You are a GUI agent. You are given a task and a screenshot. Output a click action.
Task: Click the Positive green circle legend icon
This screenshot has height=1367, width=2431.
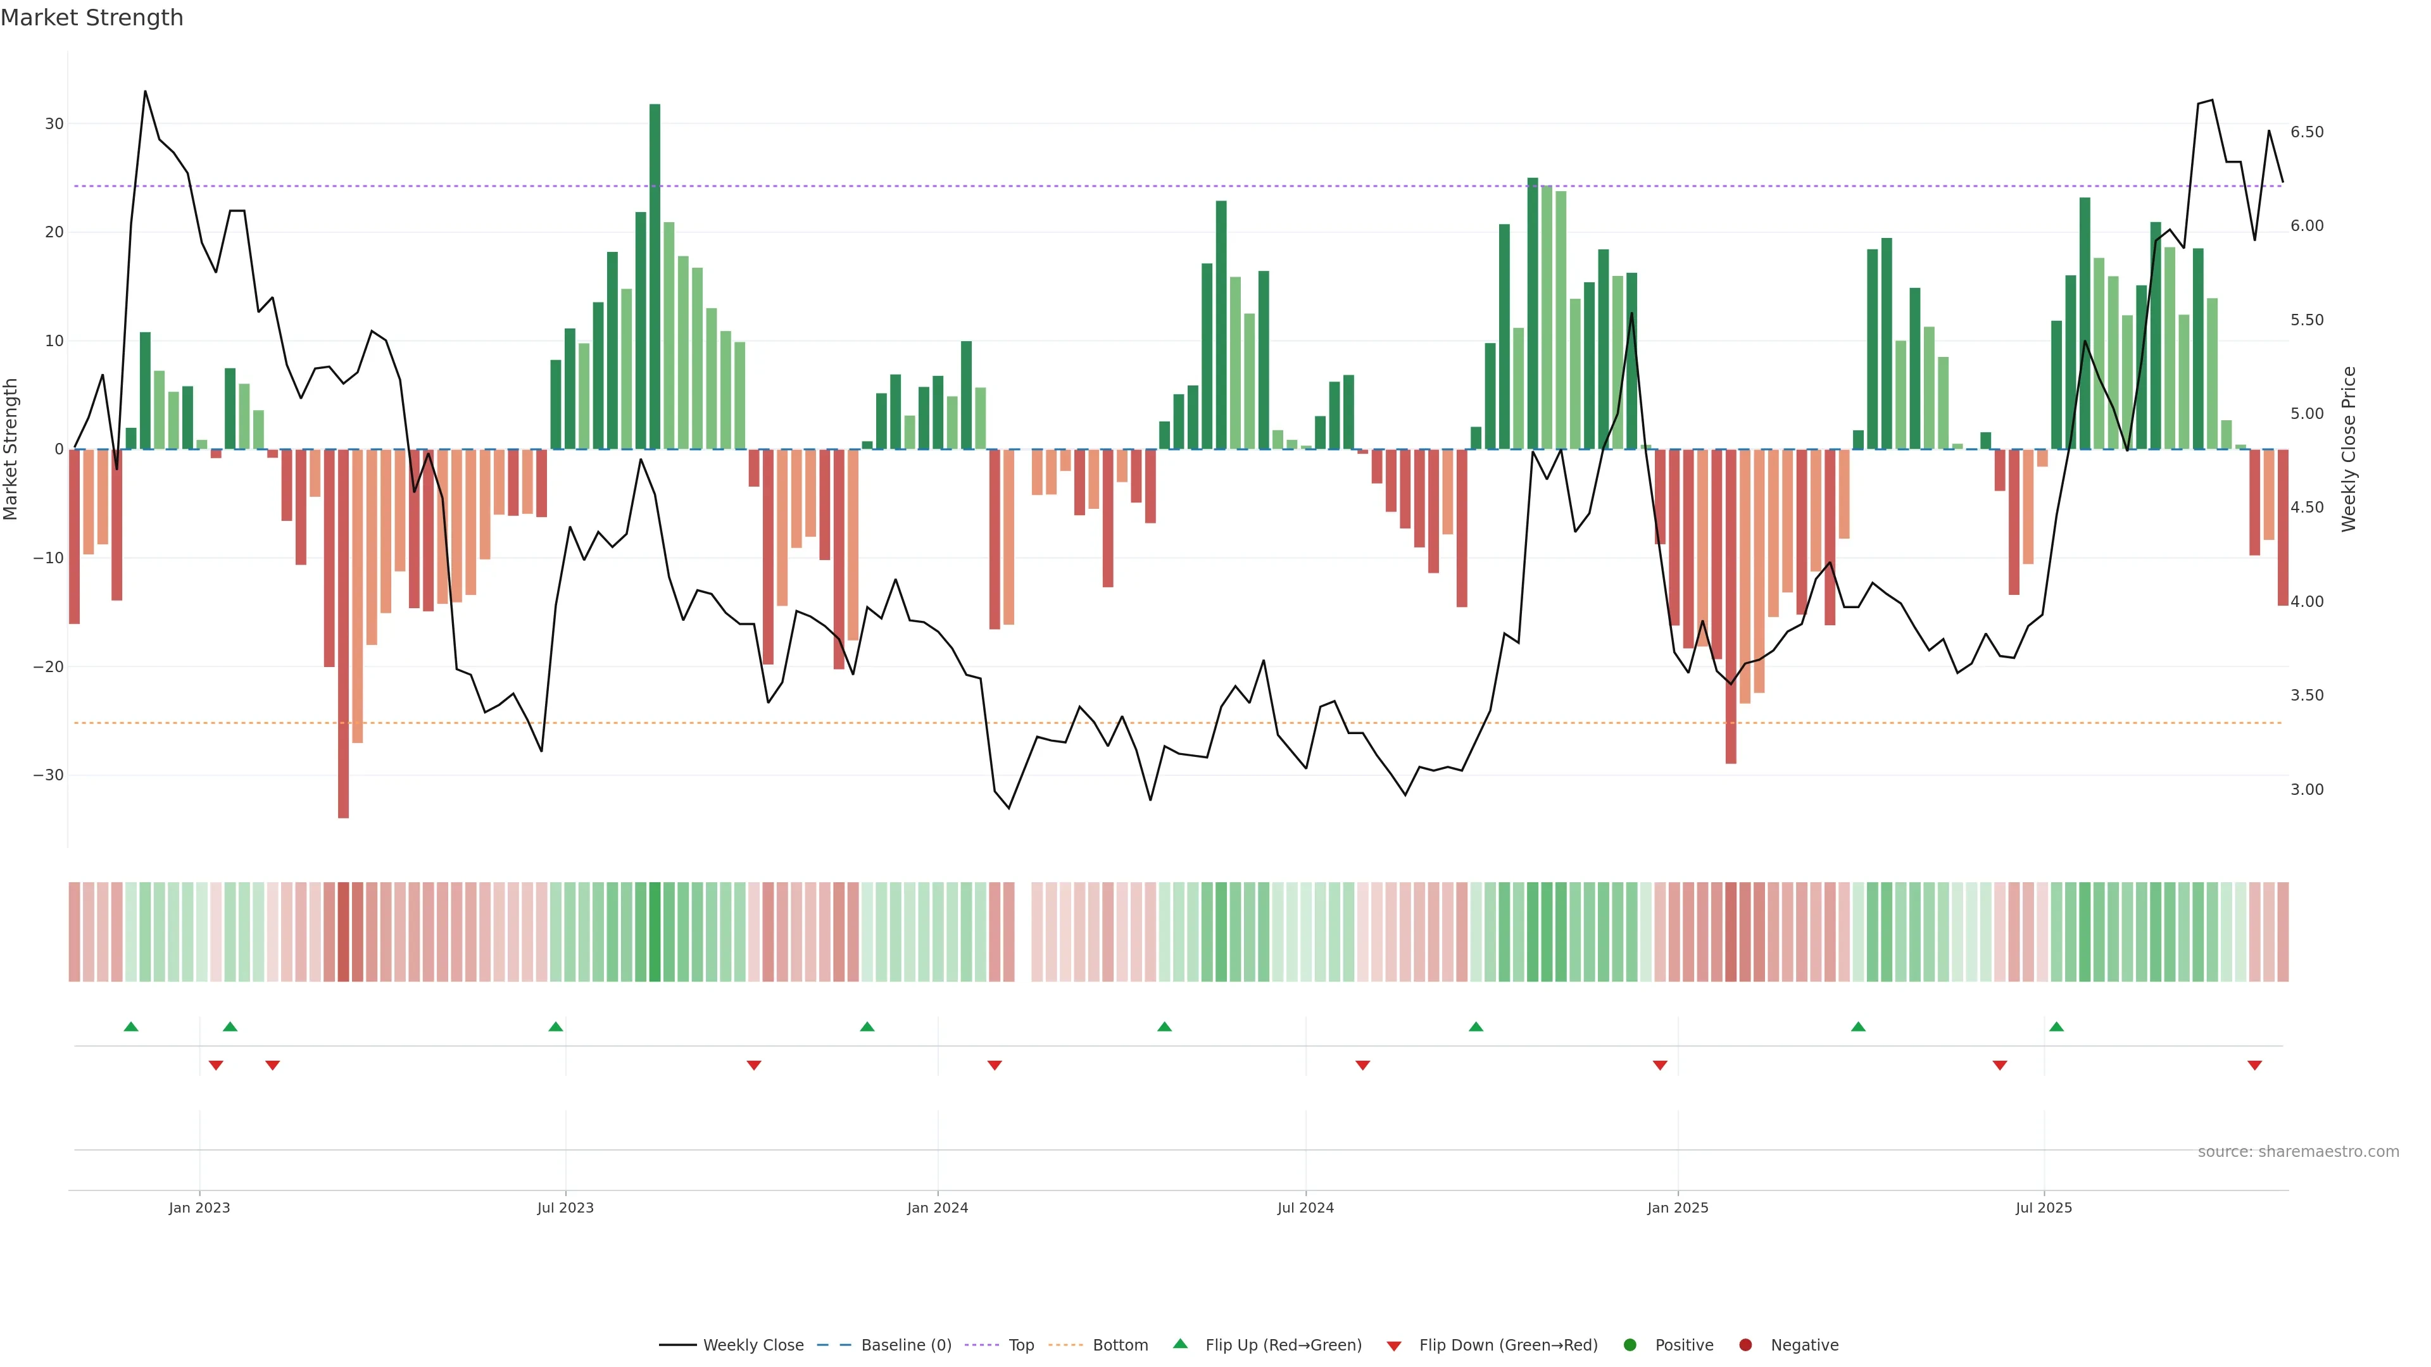click(1630, 1345)
